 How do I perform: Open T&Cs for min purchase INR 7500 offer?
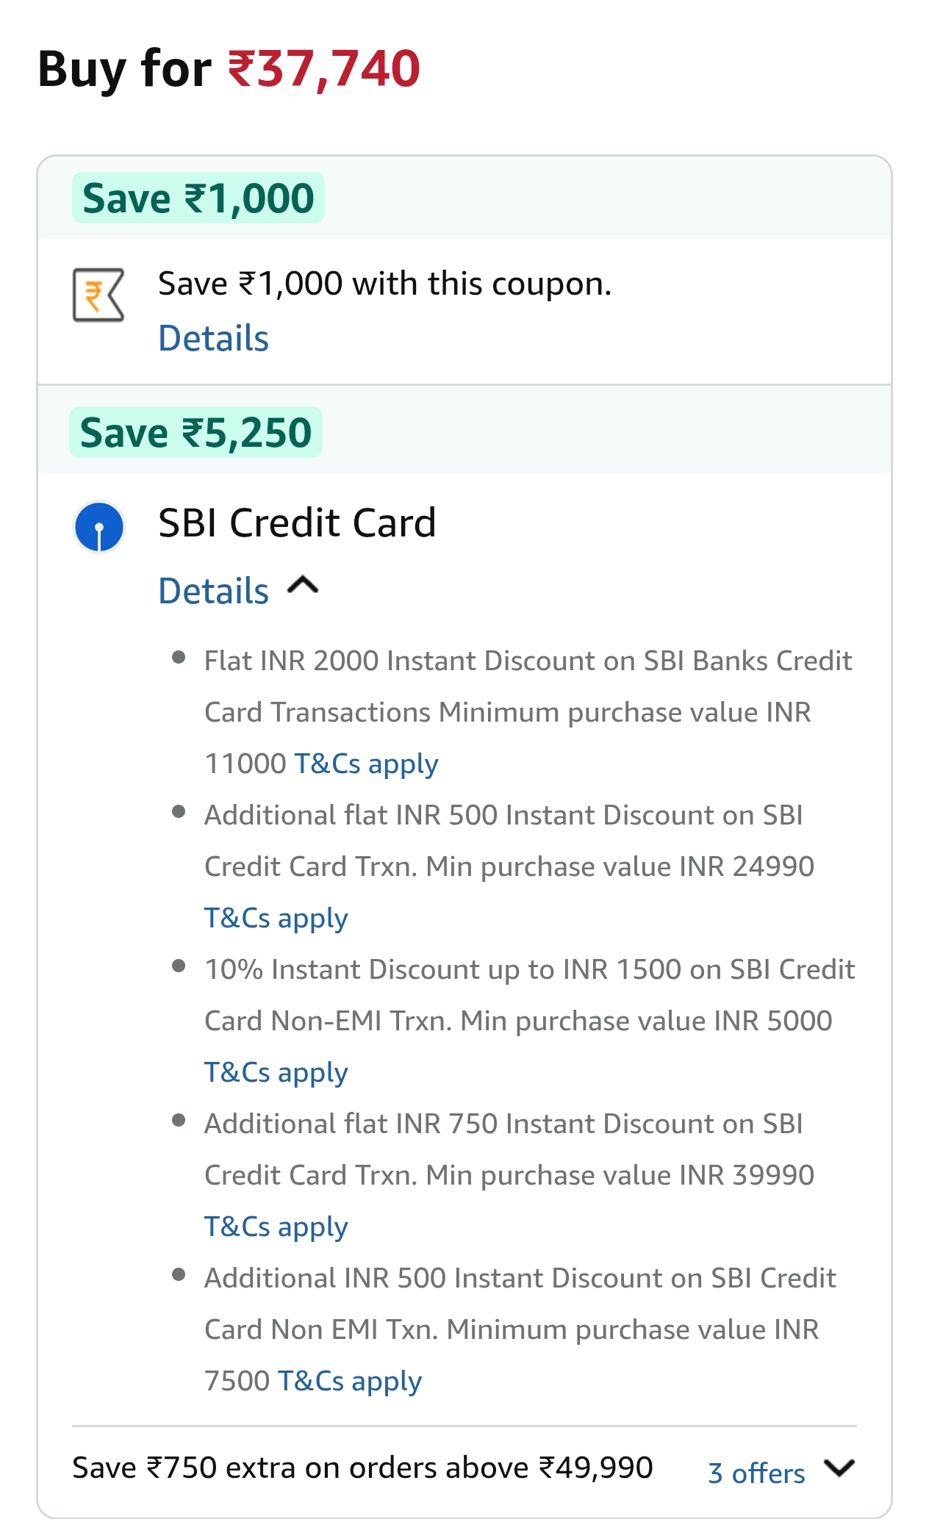pos(350,1382)
